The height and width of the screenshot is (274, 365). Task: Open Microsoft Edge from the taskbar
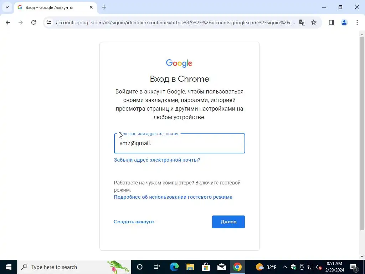174,267
